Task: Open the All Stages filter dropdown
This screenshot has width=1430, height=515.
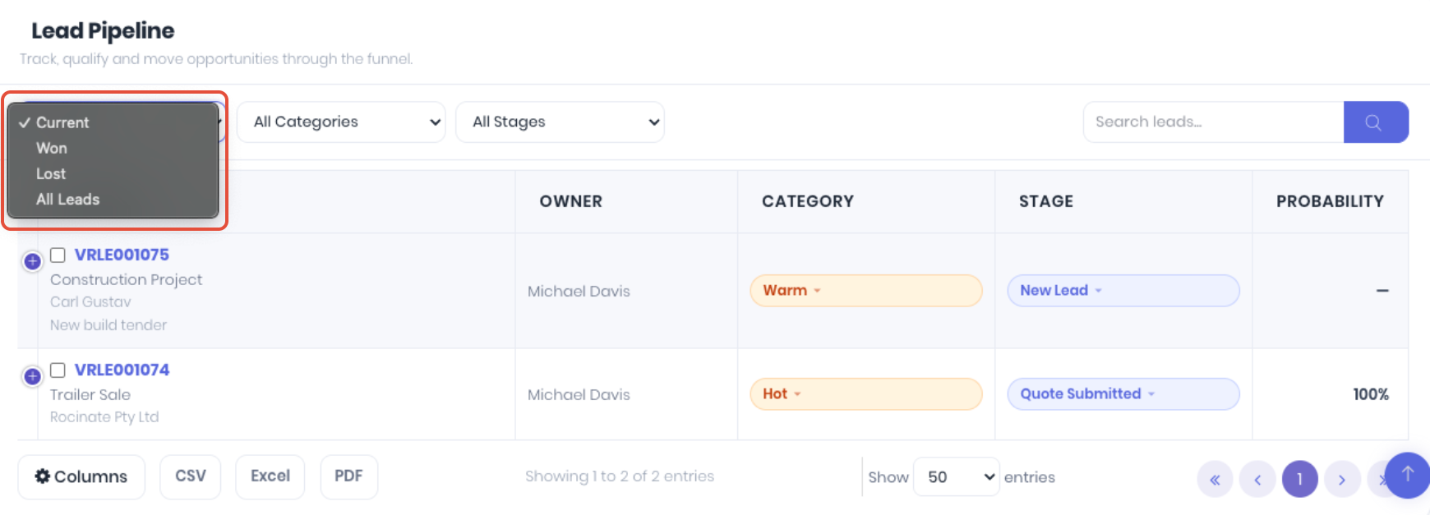Action: [560, 122]
